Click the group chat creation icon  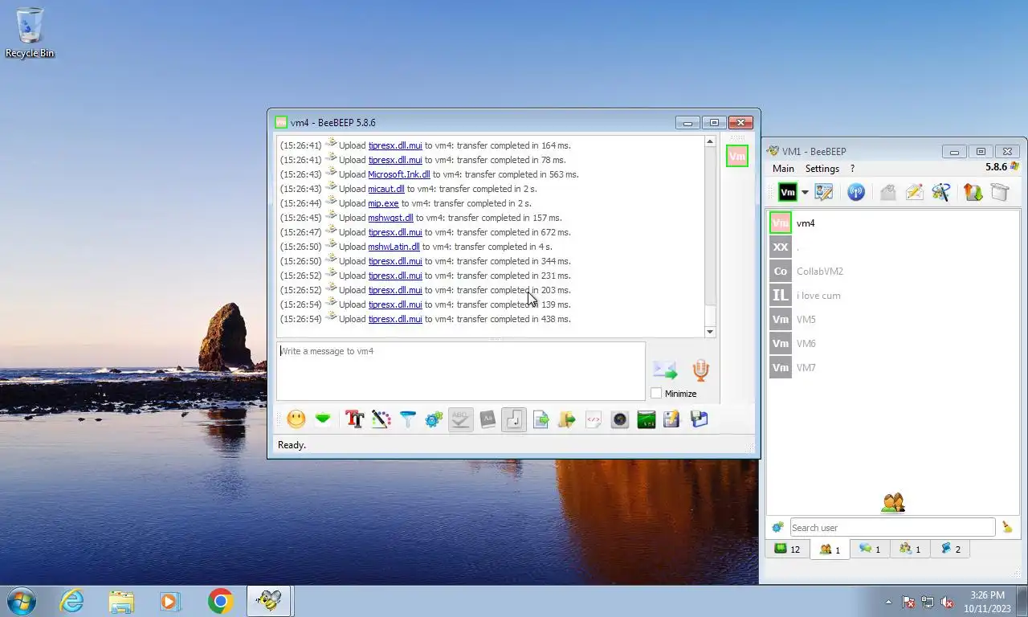tap(941, 192)
